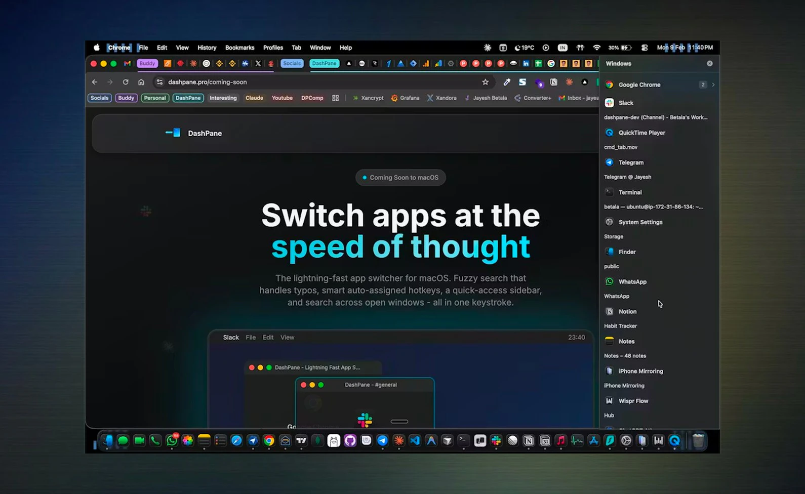Open the Xandora bookmark
The height and width of the screenshot is (494, 805).
441,98
